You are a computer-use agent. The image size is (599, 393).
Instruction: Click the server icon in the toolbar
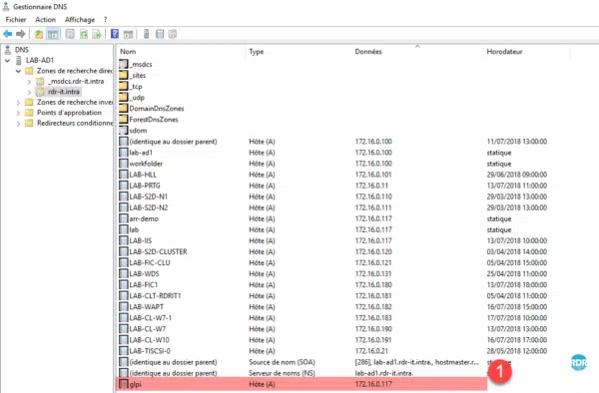pos(147,34)
